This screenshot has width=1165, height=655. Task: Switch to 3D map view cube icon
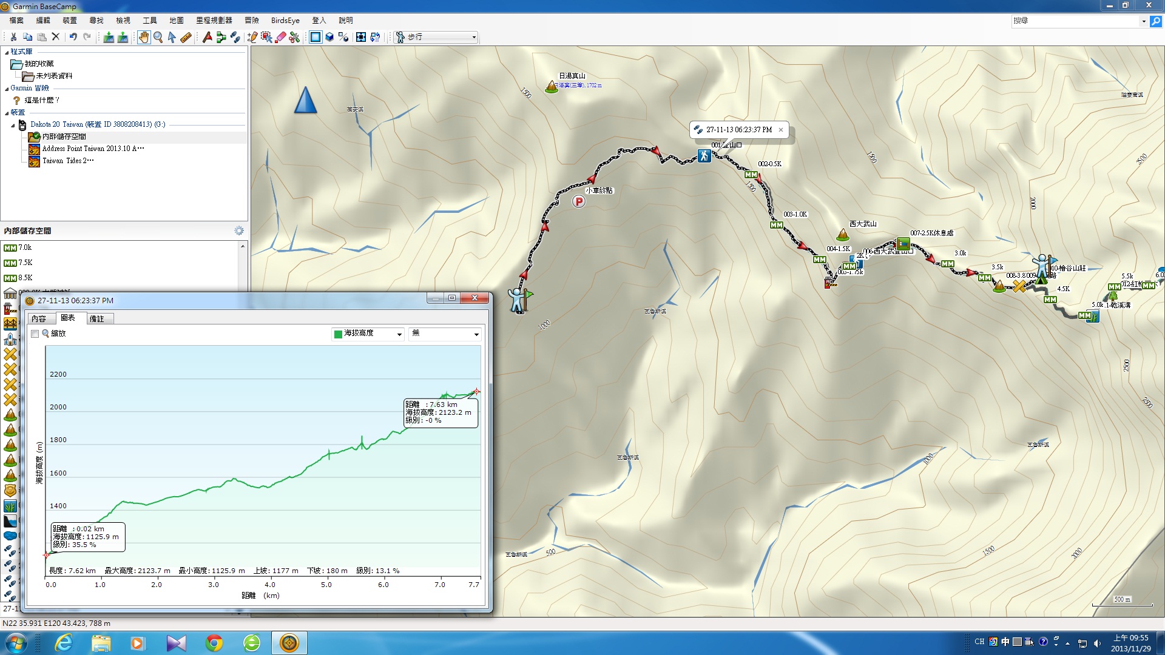329,37
